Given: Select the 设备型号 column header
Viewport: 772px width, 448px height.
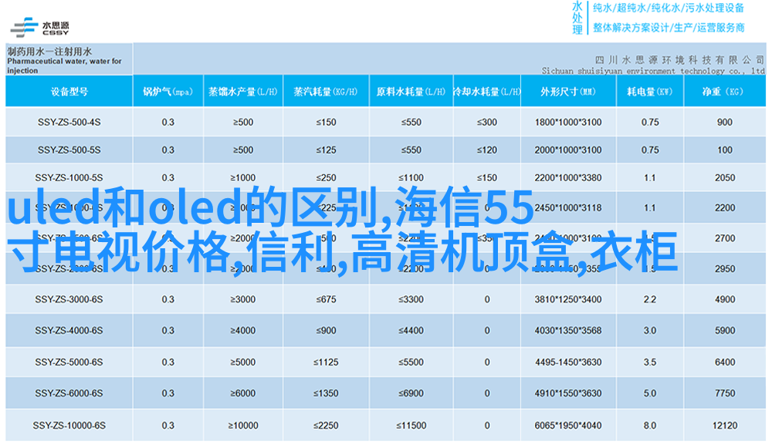Looking at the screenshot, I should coord(69,92).
